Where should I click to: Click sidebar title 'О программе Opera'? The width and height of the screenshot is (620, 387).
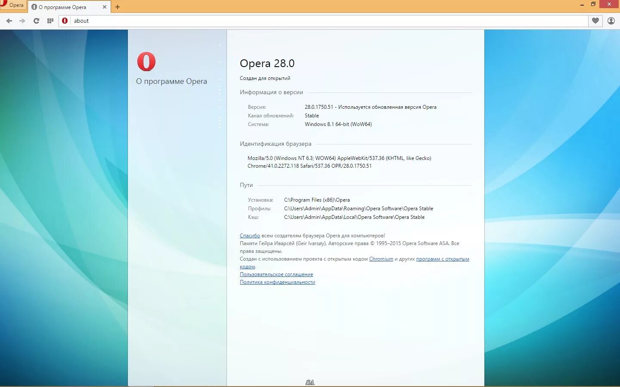pos(171,81)
